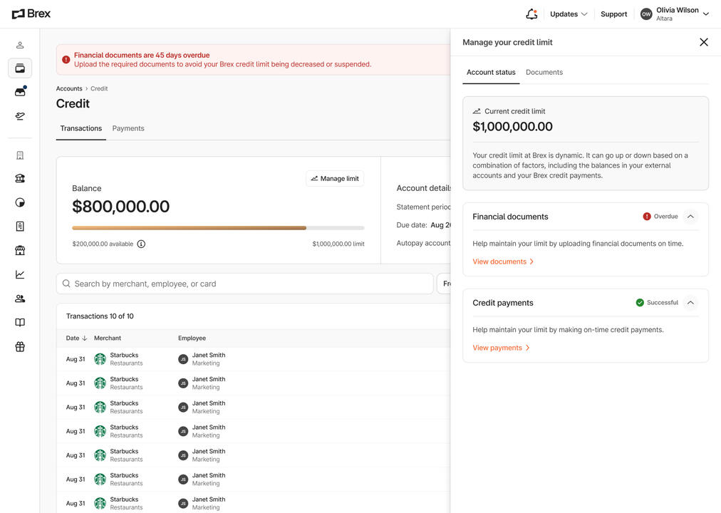
Task: Click the wallet icon in the sidebar
Action: pos(20,68)
